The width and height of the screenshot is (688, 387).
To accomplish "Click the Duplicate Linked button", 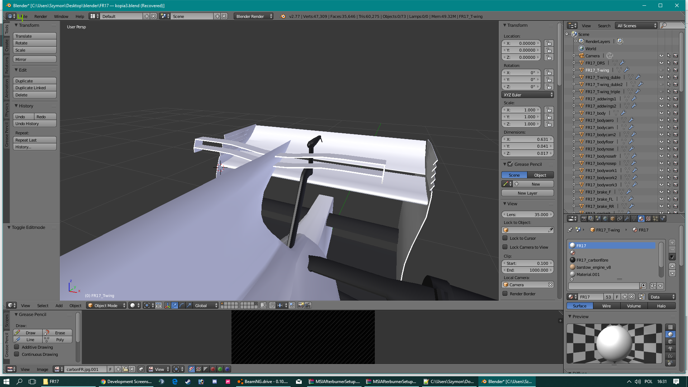I will click(34, 88).
